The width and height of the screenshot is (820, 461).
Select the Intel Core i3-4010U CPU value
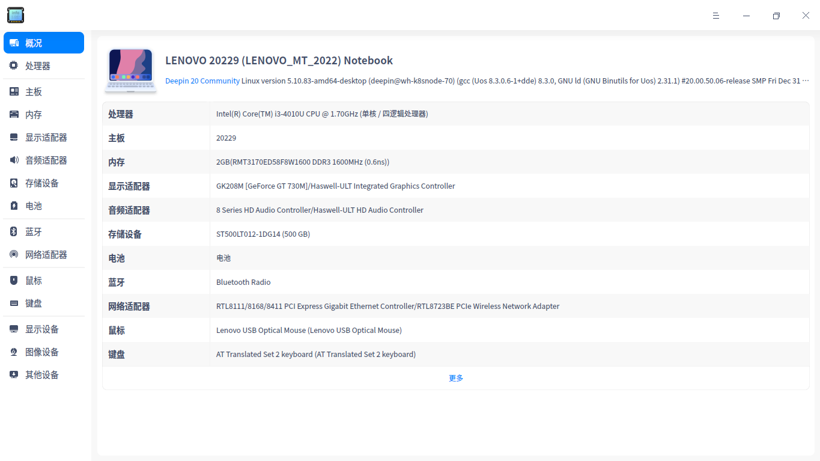[322, 114]
